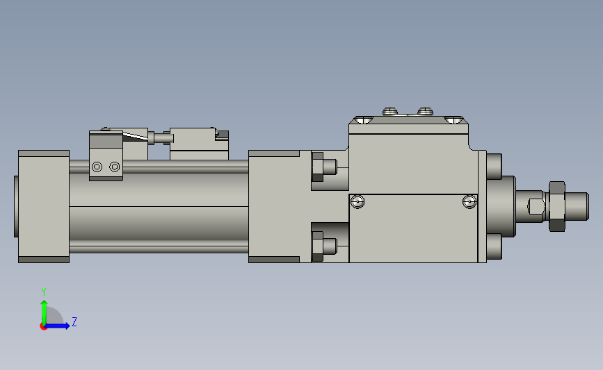This screenshot has width=603, height=370.
Task: Select left pan-head screw on top of lock unit
Action: pyautogui.click(x=390, y=111)
